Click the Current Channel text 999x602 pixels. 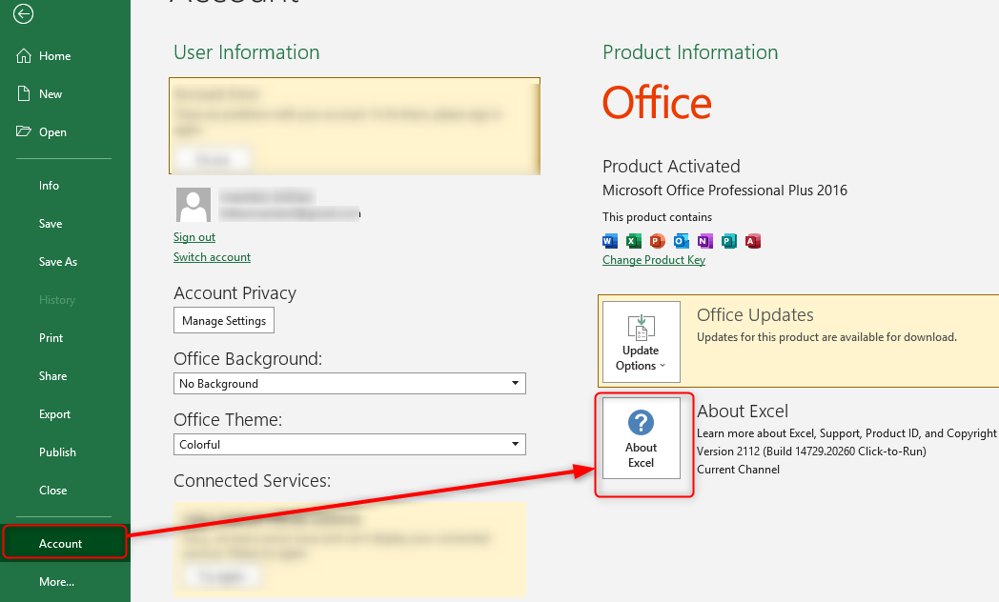739,469
